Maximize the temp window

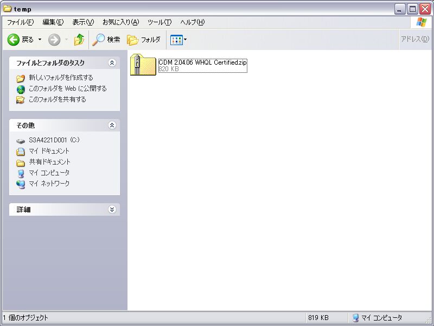412,9
